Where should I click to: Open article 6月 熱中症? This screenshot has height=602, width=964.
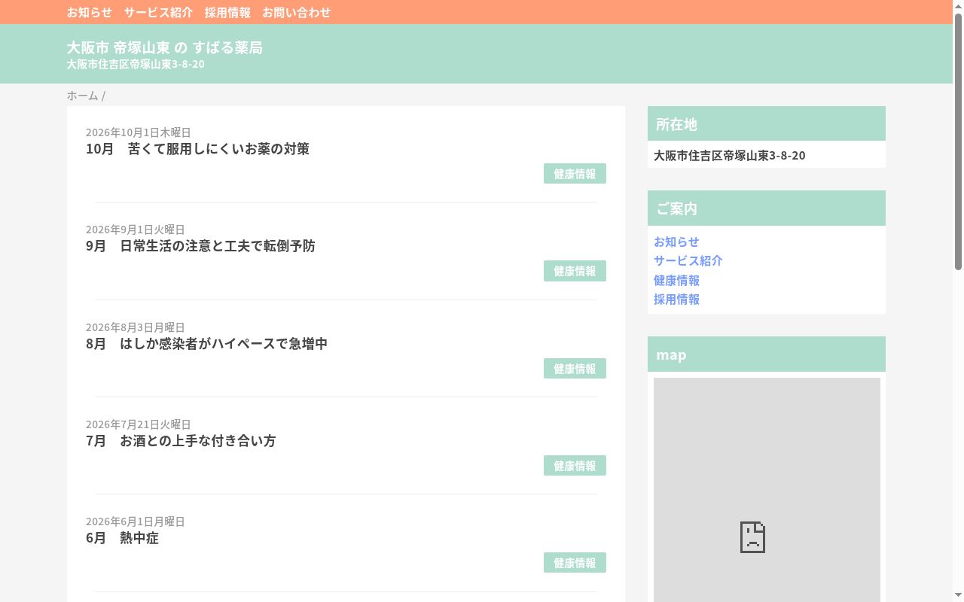tap(122, 538)
